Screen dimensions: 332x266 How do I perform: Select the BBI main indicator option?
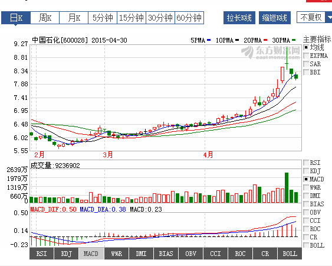[312, 72]
